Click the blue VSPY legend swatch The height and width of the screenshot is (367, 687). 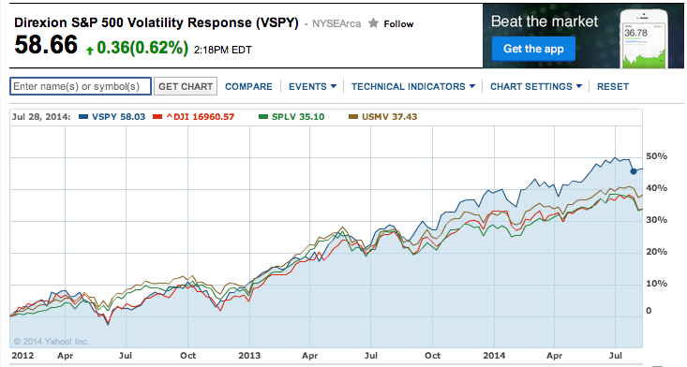tap(83, 117)
